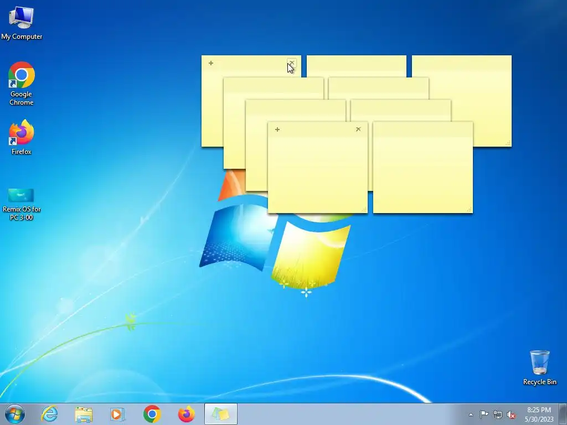Open the network status tray icon

tap(498, 414)
